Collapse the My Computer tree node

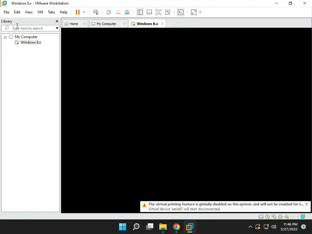coord(5,37)
